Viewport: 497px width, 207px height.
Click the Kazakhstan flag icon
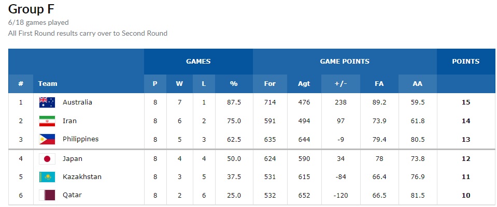(47, 177)
